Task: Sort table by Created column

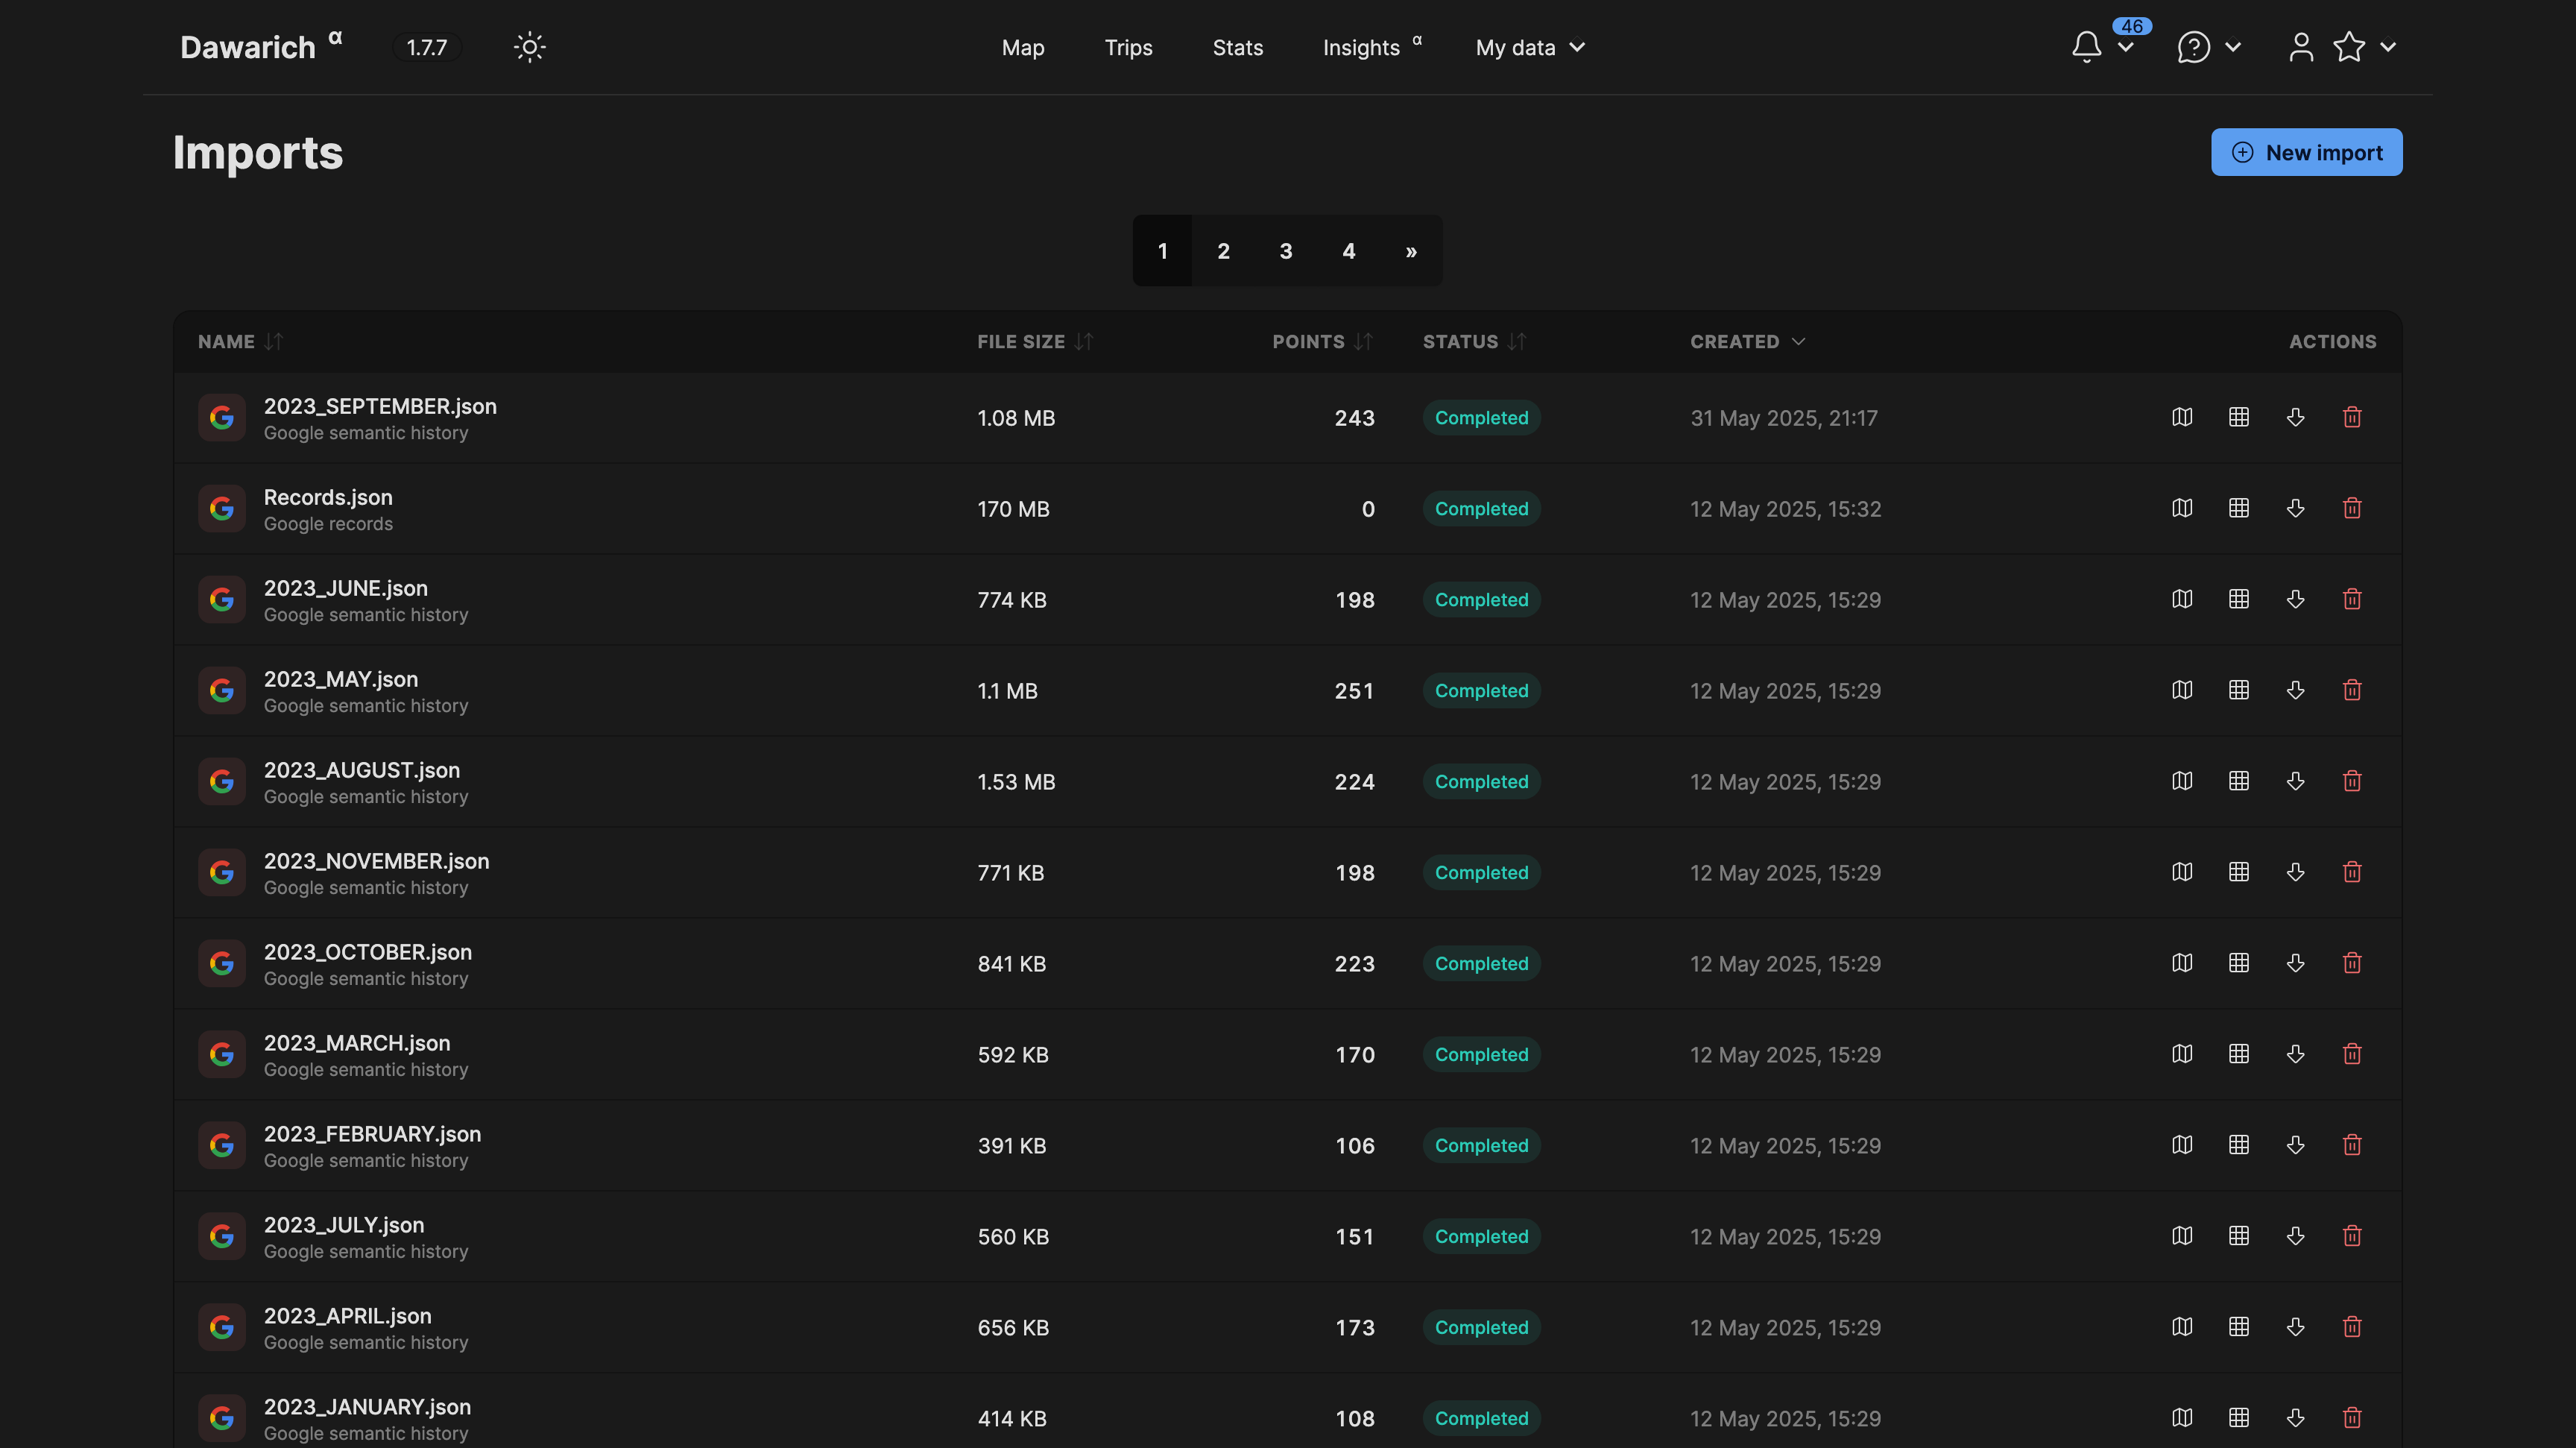Action: click(x=1747, y=342)
